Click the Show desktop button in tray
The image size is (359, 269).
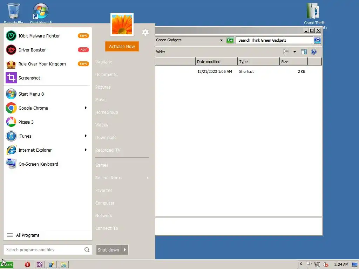click(x=355, y=264)
